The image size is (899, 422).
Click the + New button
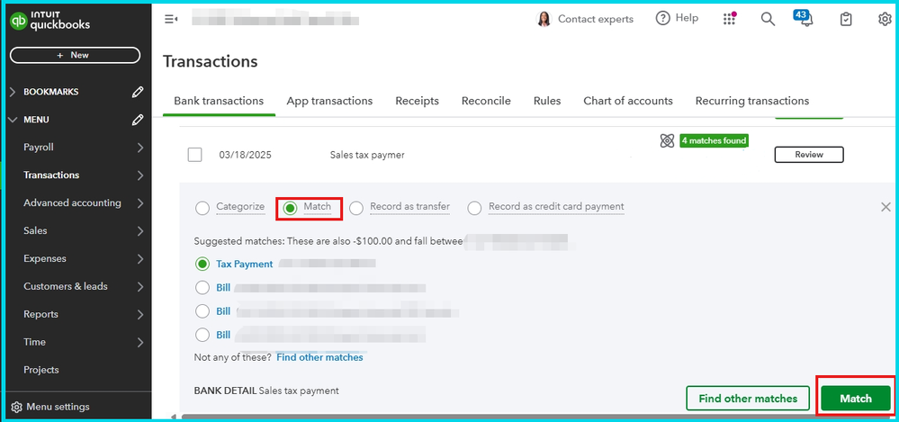click(x=75, y=55)
